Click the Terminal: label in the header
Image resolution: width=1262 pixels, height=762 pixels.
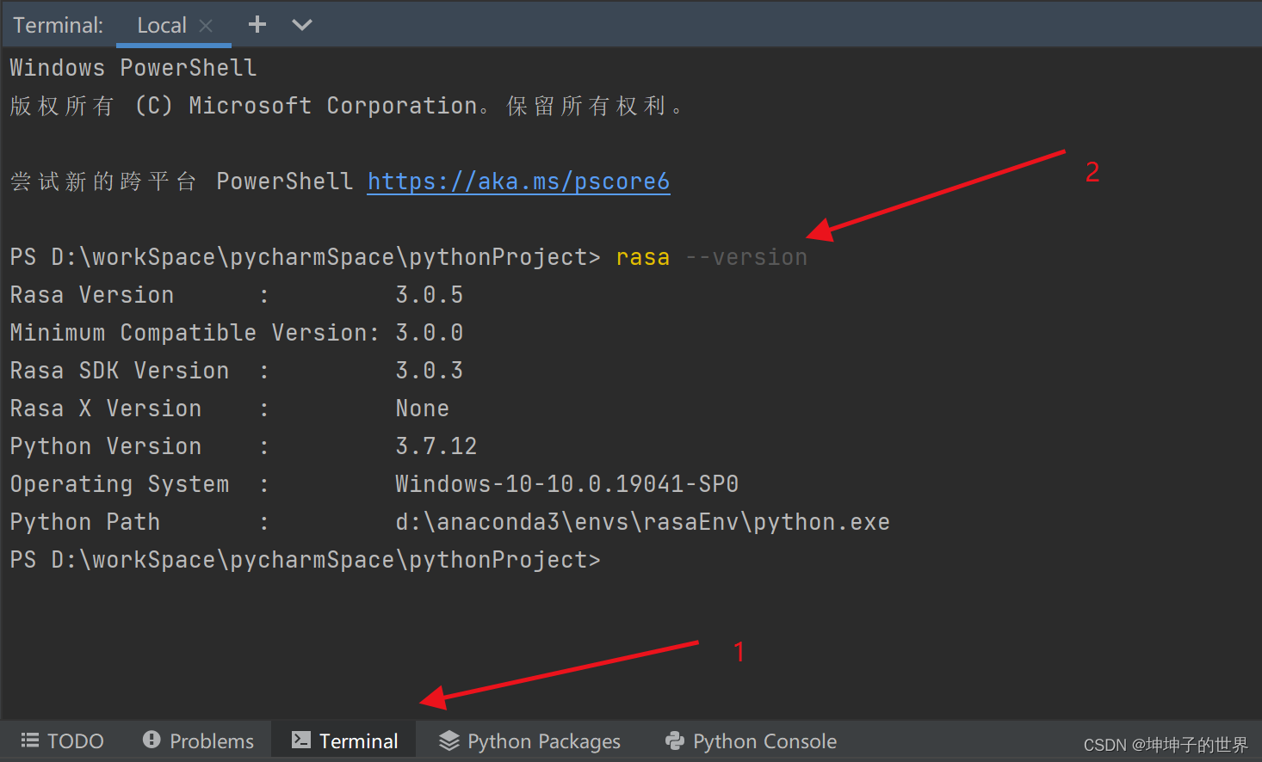[x=57, y=24]
